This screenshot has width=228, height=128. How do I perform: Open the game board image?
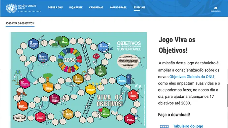pos(79,80)
